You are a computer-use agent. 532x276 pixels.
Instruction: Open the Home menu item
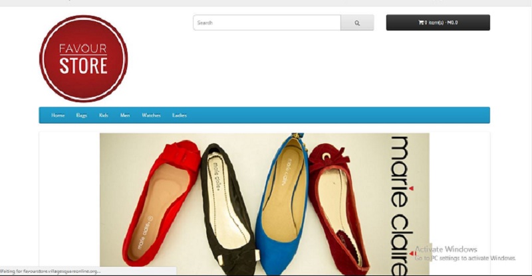pos(58,115)
